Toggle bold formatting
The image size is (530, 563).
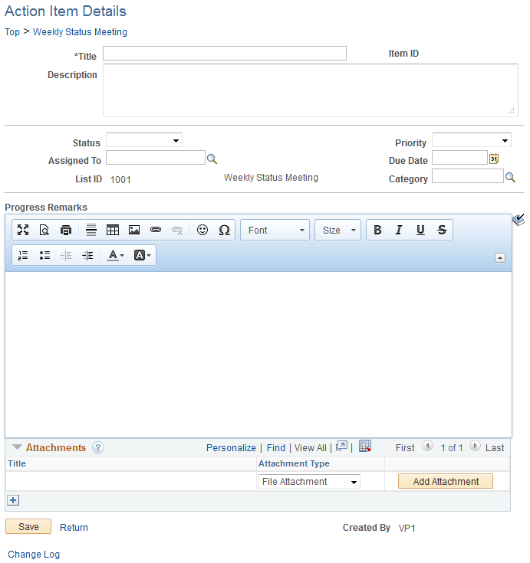click(x=377, y=230)
